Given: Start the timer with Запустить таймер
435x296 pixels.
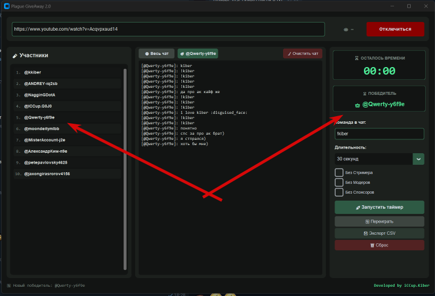Looking at the screenshot, I should pyautogui.click(x=379, y=207).
